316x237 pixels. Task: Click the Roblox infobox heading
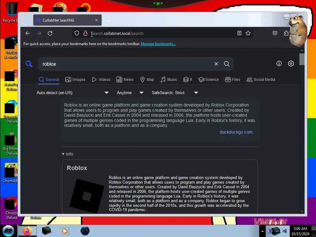pos(77,168)
